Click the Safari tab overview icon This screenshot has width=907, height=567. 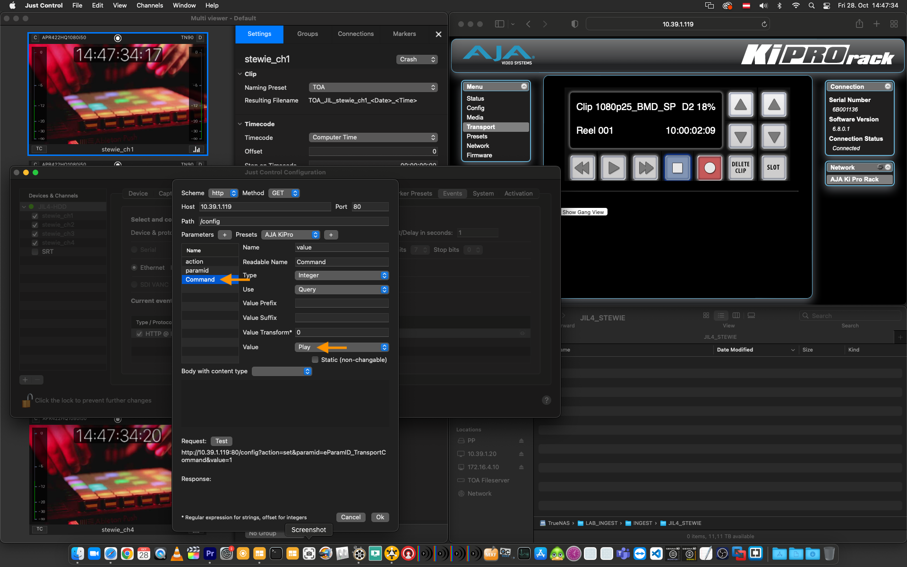click(894, 24)
